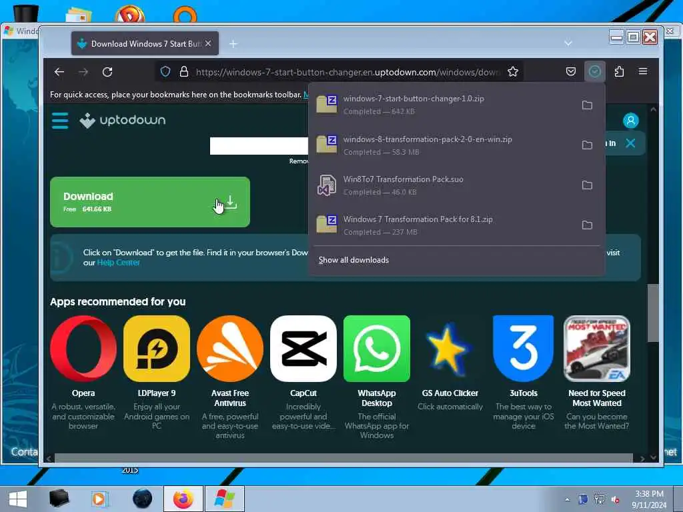The image size is (683, 512).
Task: Click the network tray icon
Action: coord(600,499)
